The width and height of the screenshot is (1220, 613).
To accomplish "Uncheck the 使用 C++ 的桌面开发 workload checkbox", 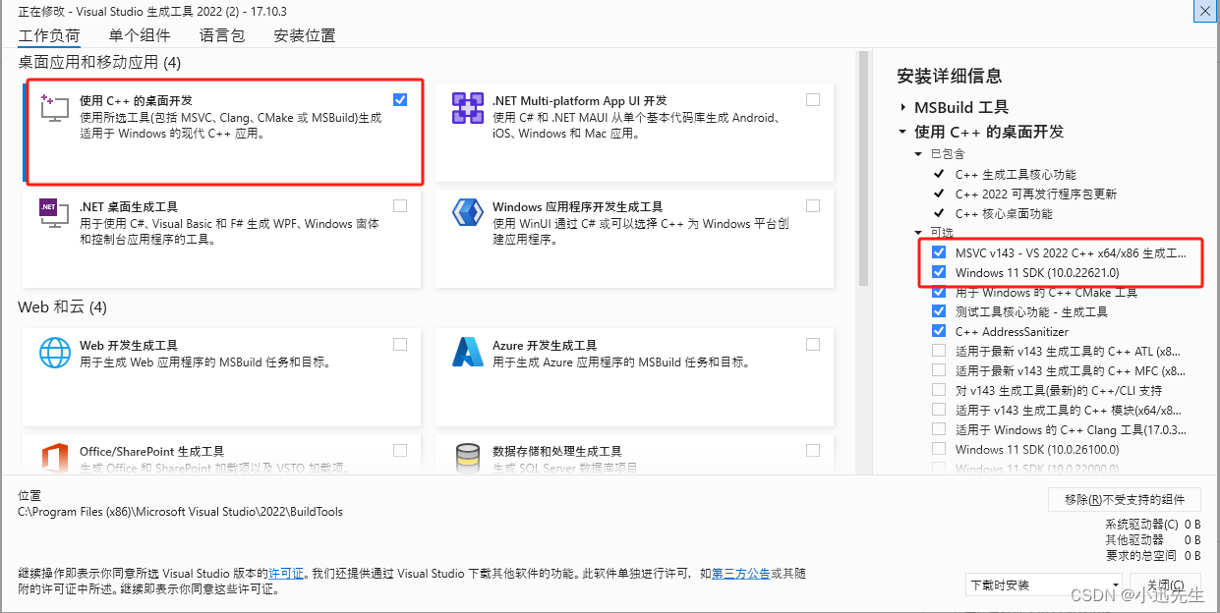I will 399,99.
